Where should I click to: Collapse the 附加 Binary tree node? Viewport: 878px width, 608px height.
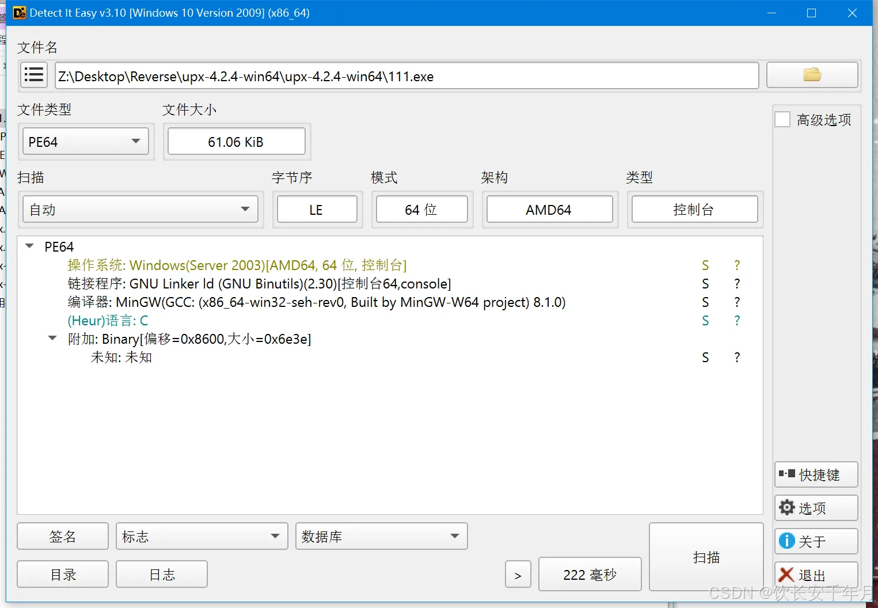tap(52, 339)
